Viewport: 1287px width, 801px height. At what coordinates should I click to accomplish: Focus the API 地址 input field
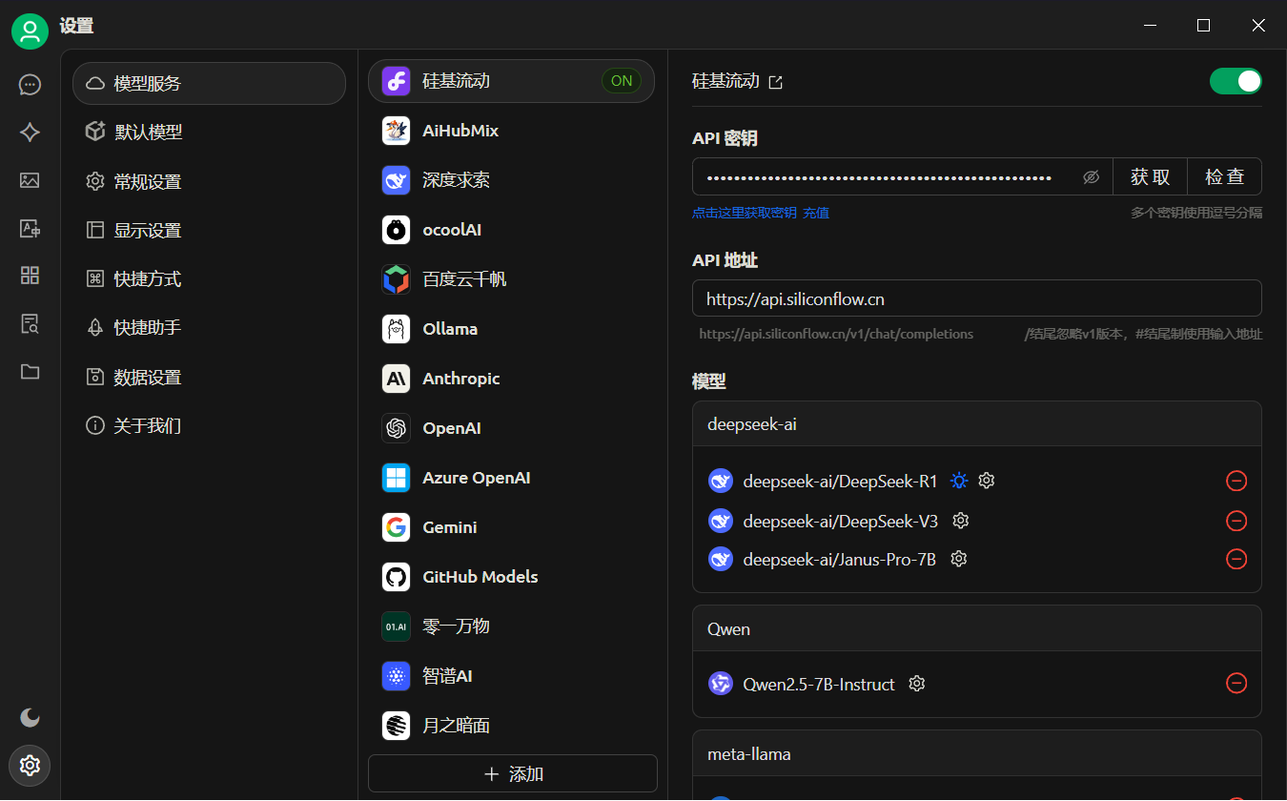point(977,298)
